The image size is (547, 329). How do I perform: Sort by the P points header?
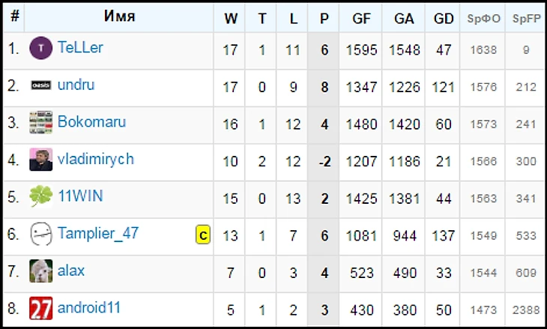point(324,19)
